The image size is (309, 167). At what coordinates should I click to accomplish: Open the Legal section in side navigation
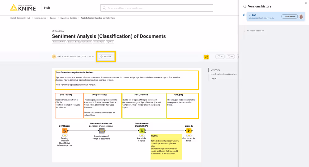click(214, 79)
